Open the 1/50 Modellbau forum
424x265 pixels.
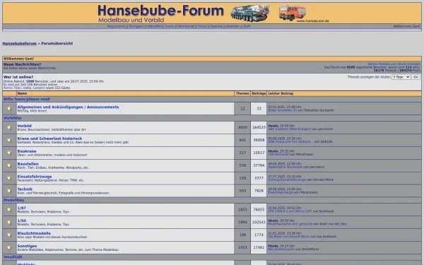(x=22, y=220)
